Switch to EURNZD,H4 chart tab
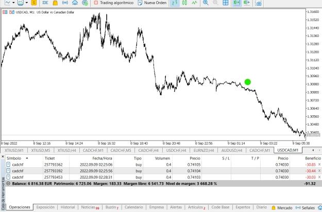The height and width of the screenshot is (212, 322). 204,150
